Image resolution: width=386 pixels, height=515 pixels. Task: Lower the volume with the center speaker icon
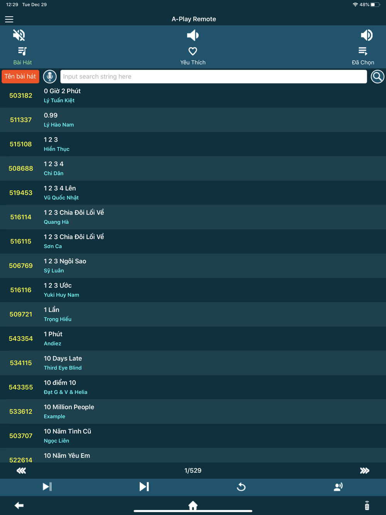click(x=193, y=35)
